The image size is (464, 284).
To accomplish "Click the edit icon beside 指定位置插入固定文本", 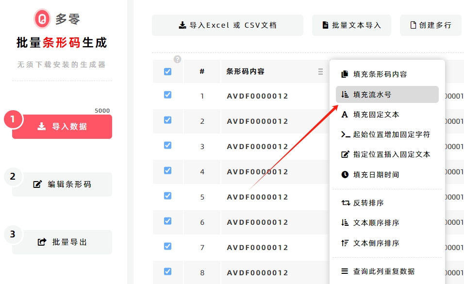I will coord(345,154).
